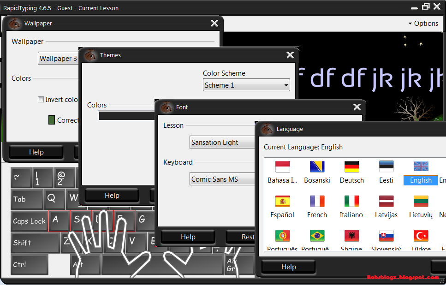446x285 pixels.
Task: Click the Restore button in Font dialog
Action: pyautogui.click(x=241, y=237)
